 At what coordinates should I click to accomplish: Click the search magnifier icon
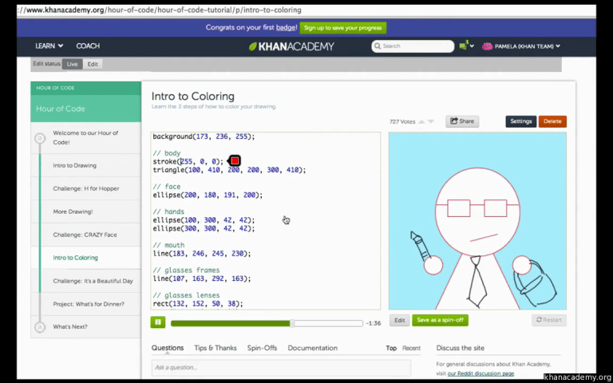click(378, 46)
